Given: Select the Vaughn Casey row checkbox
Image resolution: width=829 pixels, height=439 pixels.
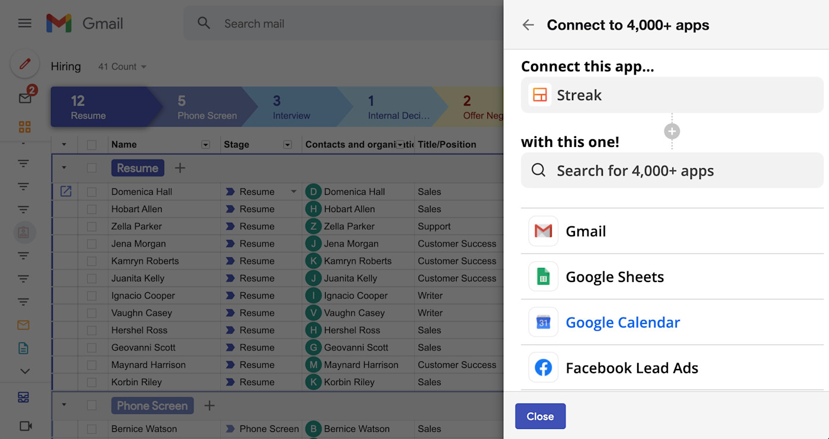Looking at the screenshot, I should (x=91, y=313).
